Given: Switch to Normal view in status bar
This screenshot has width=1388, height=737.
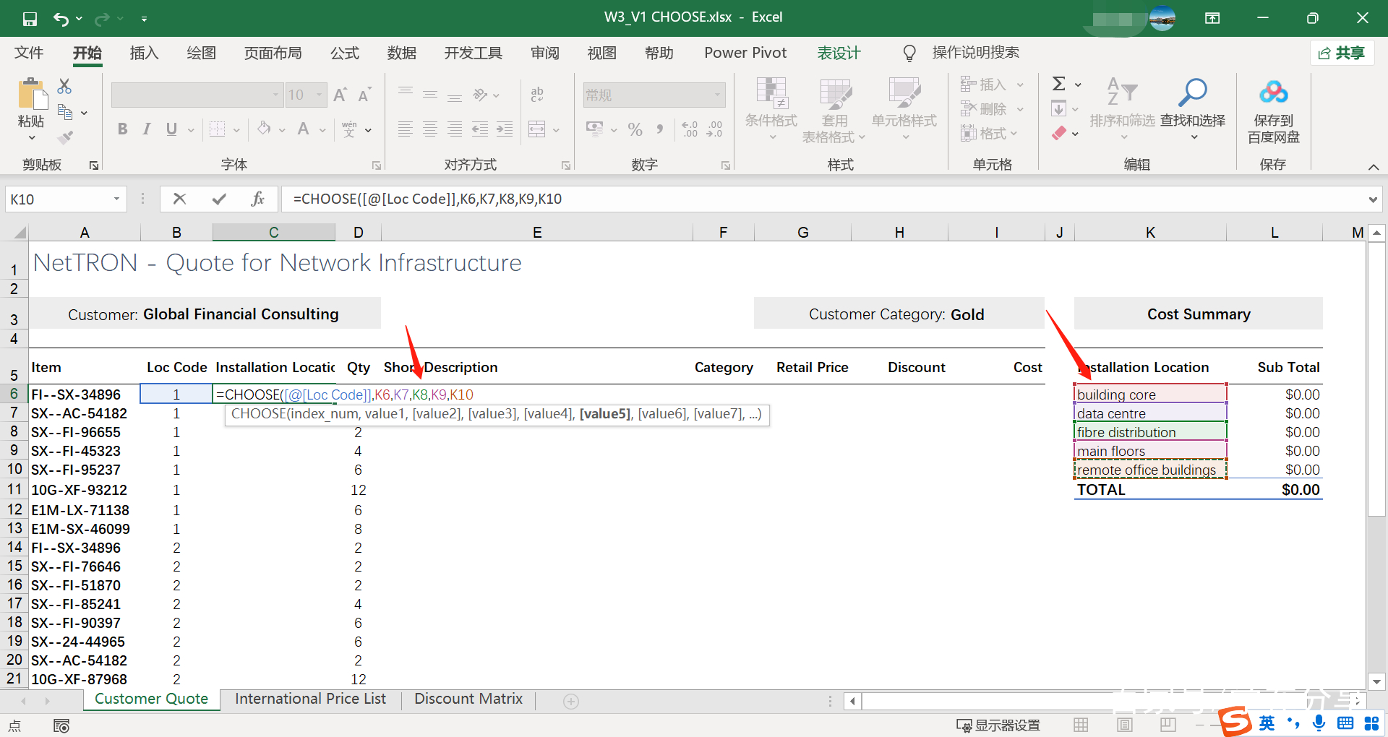Looking at the screenshot, I should point(1081,725).
